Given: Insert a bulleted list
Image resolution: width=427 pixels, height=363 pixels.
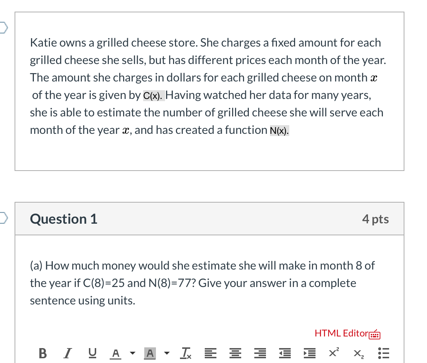Looking at the screenshot, I should click(383, 353).
